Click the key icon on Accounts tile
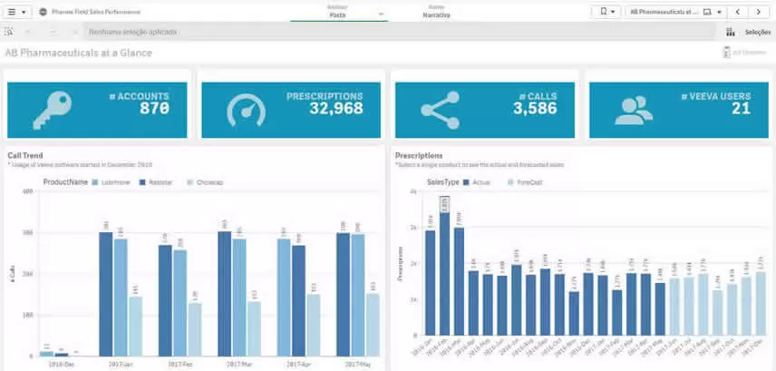 50,109
